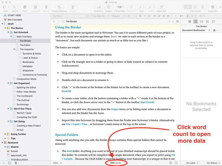Click the Project menu link in text
Image resolution: width=222 pixels, height=166 pixels.
(115, 109)
